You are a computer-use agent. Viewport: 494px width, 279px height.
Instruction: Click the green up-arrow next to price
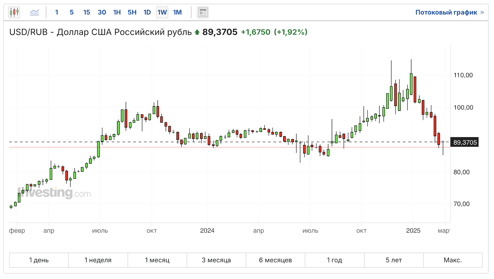click(x=197, y=32)
